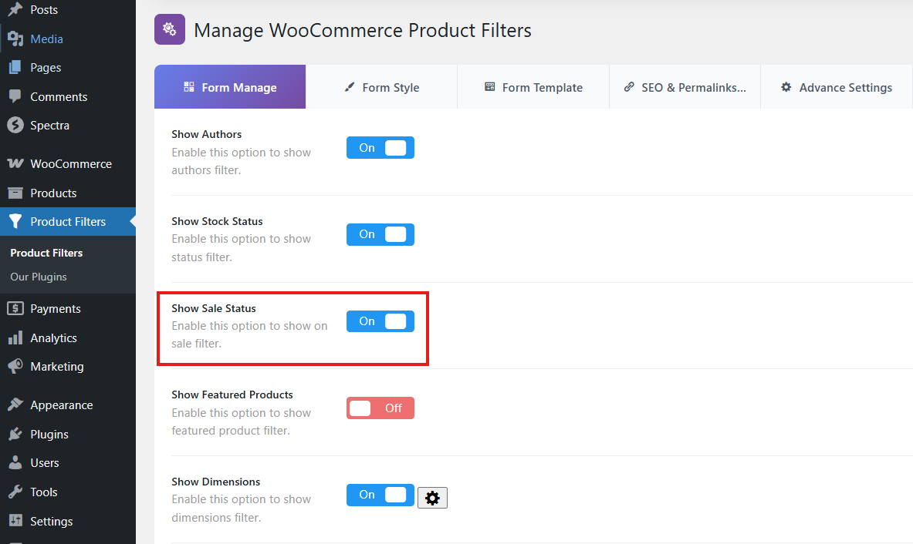The width and height of the screenshot is (913, 544).
Task: Click the Appearance paintbrush icon
Action: (15, 405)
